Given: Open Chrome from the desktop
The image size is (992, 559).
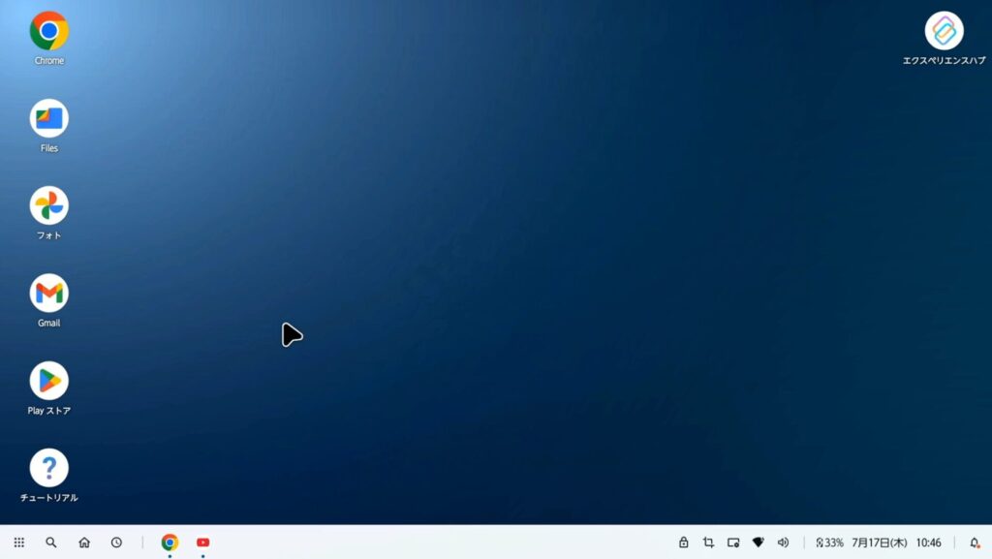Looking at the screenshot, I should 48,31.
